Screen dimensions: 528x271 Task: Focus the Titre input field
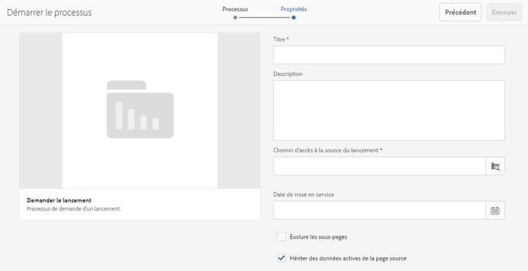coord(389,55)
